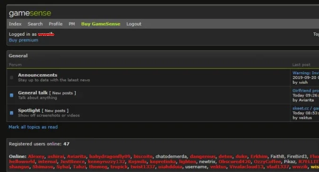319x172 pixels.
Task: Select Buy GameSense in navigation
Action: [101, 24]
